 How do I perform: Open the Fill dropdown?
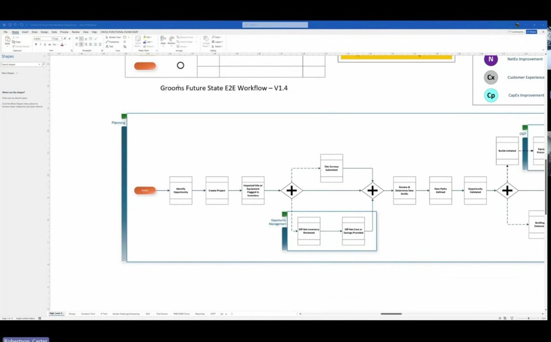click(147, 37)
